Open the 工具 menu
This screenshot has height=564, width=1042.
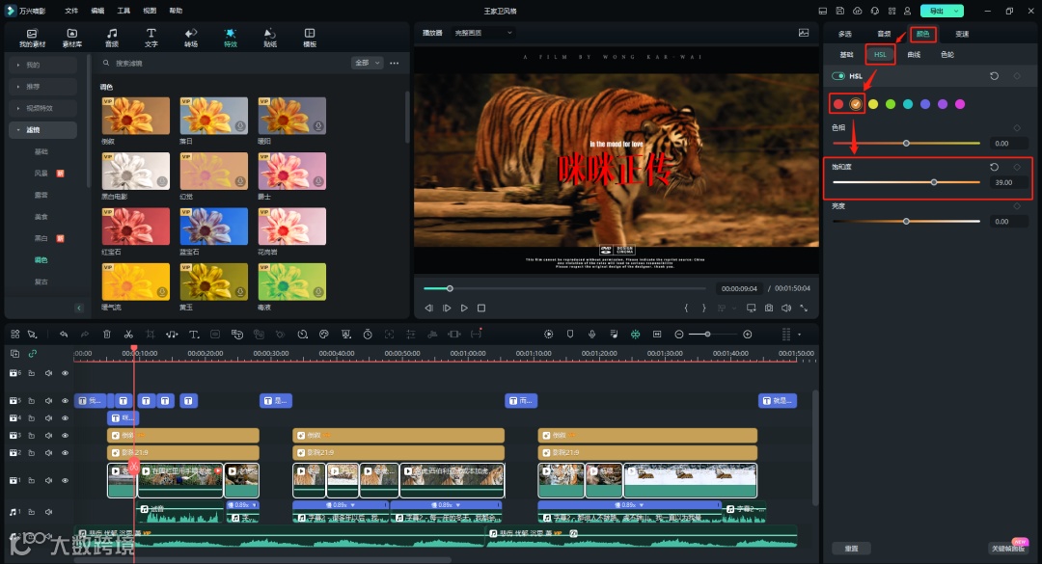(123, 11)
